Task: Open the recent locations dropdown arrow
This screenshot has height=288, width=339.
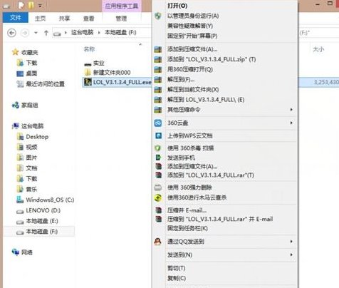Action: (x=36, y=33)
